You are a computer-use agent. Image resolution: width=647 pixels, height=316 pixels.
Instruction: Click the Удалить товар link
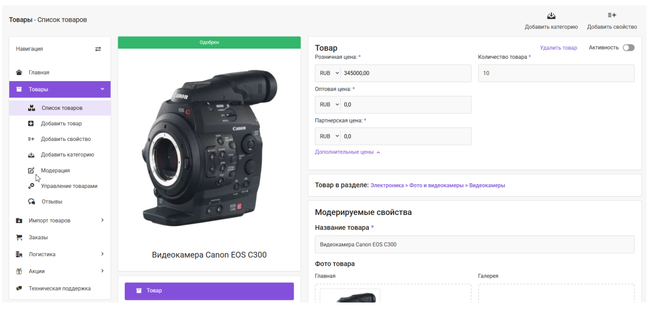558,48
